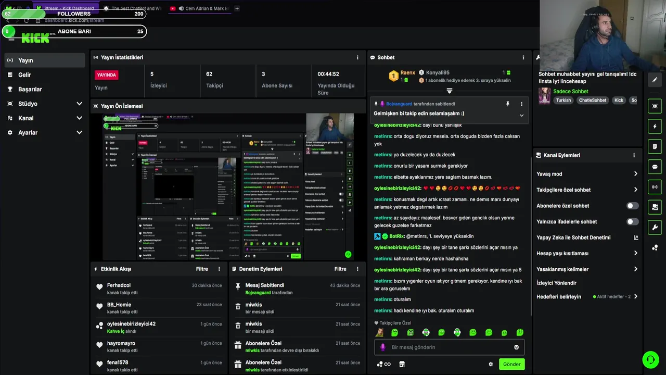Click the broadcast signal icon in right rail

pos(655,187)
